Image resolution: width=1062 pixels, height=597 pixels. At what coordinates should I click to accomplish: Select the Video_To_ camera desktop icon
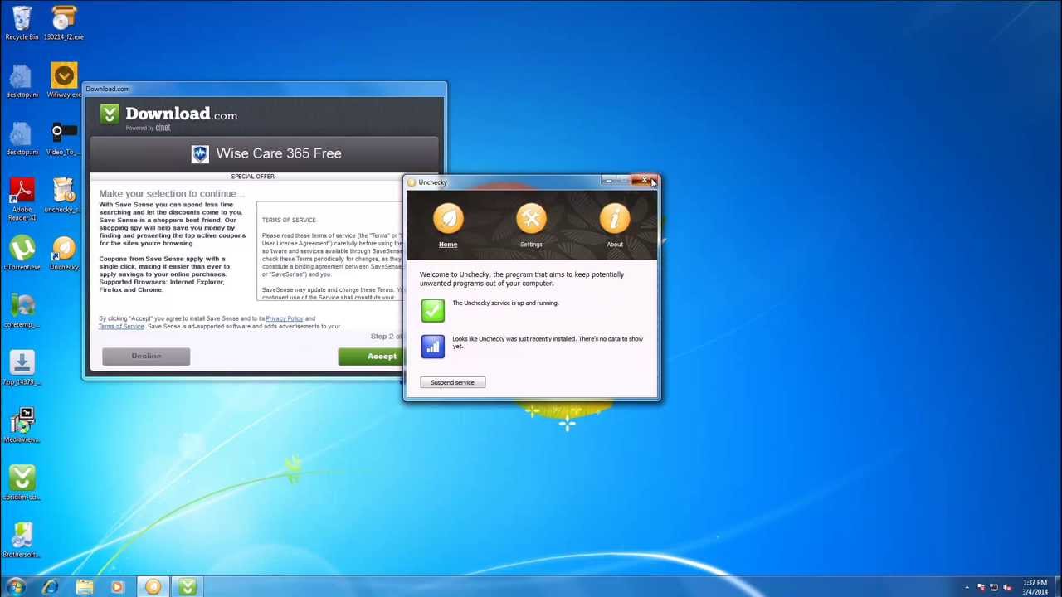pos(64,138)
